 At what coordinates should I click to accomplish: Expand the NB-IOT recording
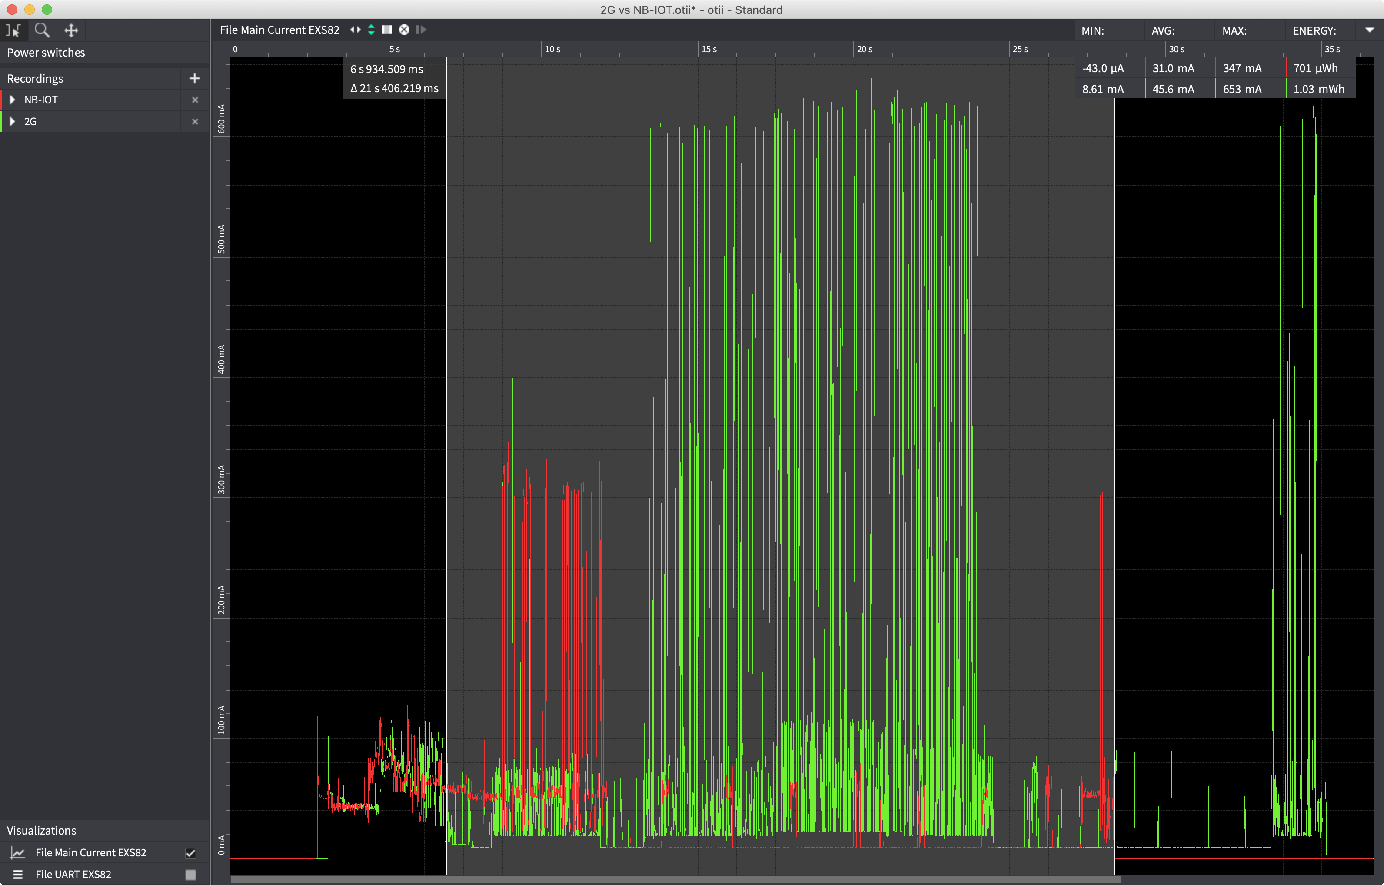(12, 100)
